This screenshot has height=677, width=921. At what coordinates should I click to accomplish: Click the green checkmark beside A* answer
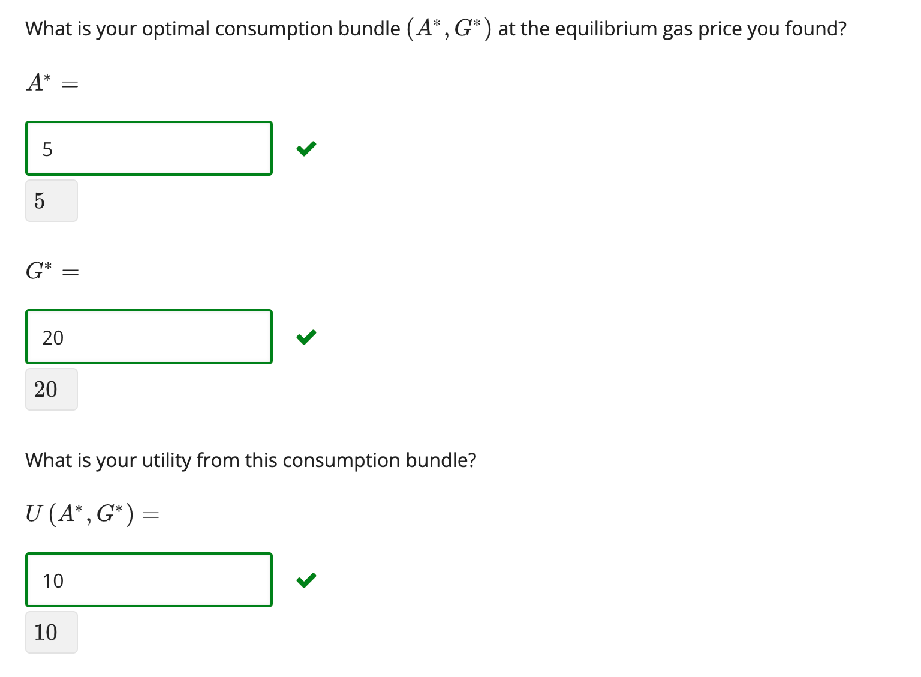click(x=306, y=148)
